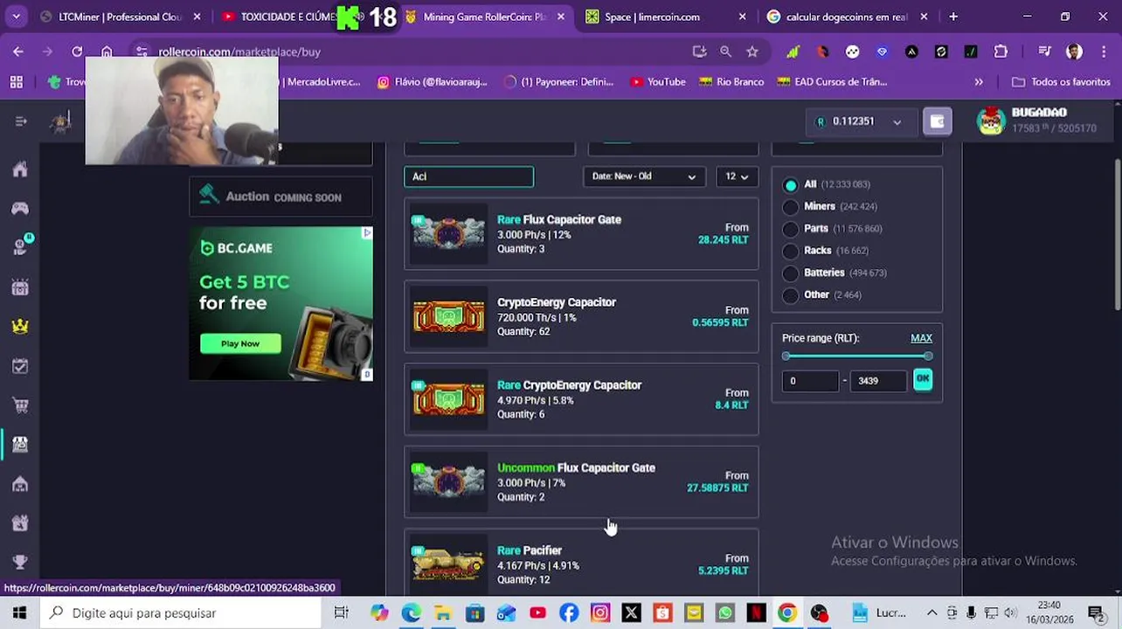Switch to calcular dogecoins Google tab

(x=847, y=17)
